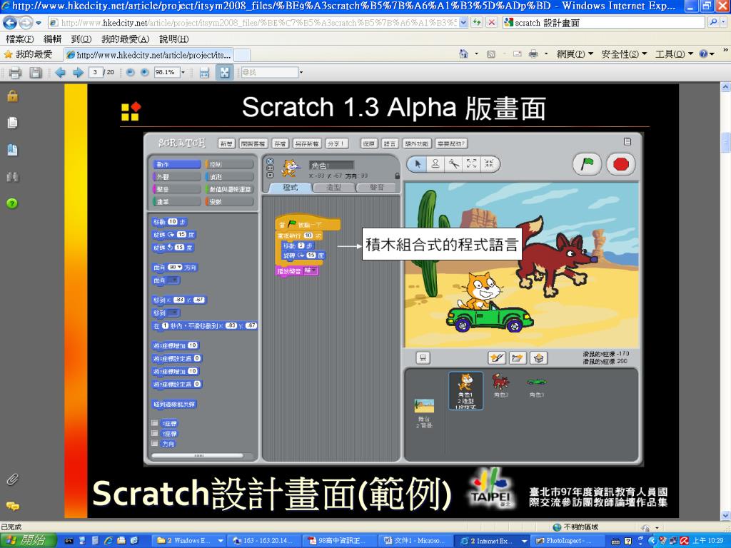Screen dimensions: 731x548
Task: Open the attachments paperclip panel
Action: tap(13, 479)
